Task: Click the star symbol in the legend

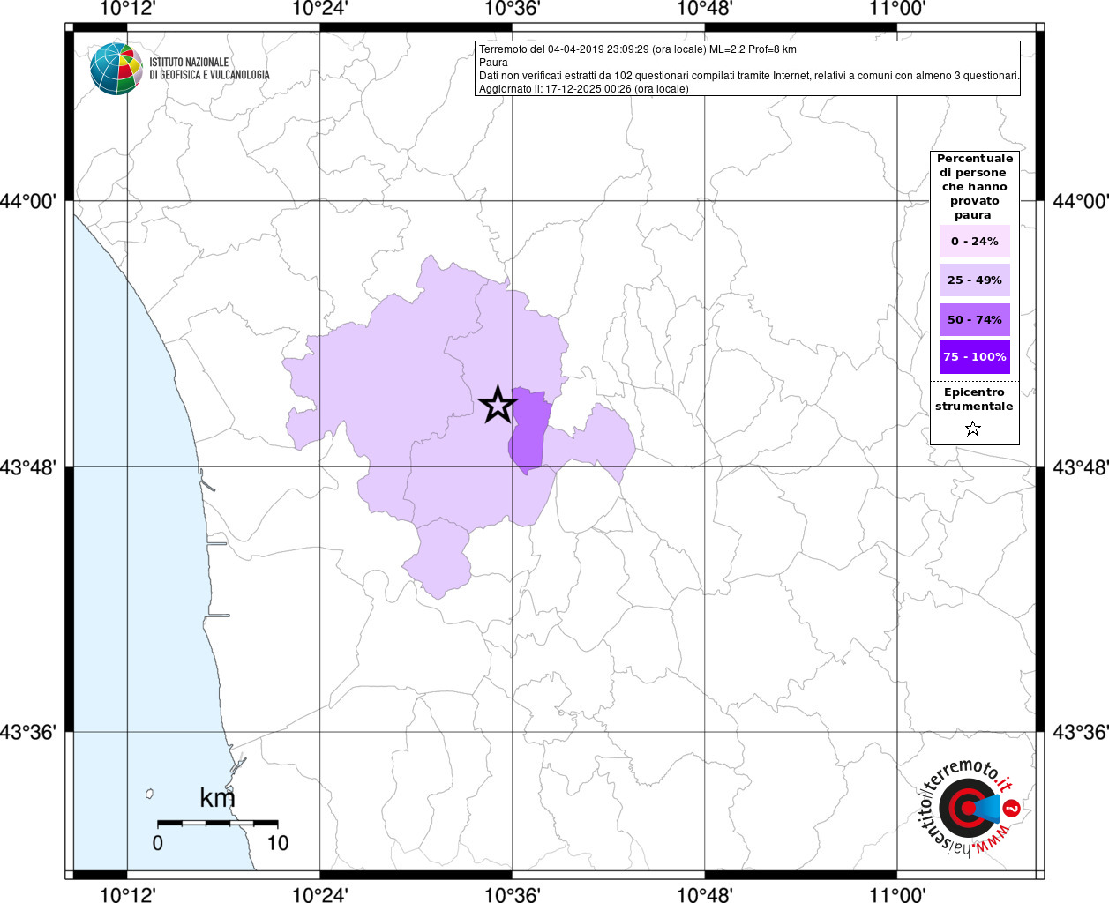Action: 973,429
